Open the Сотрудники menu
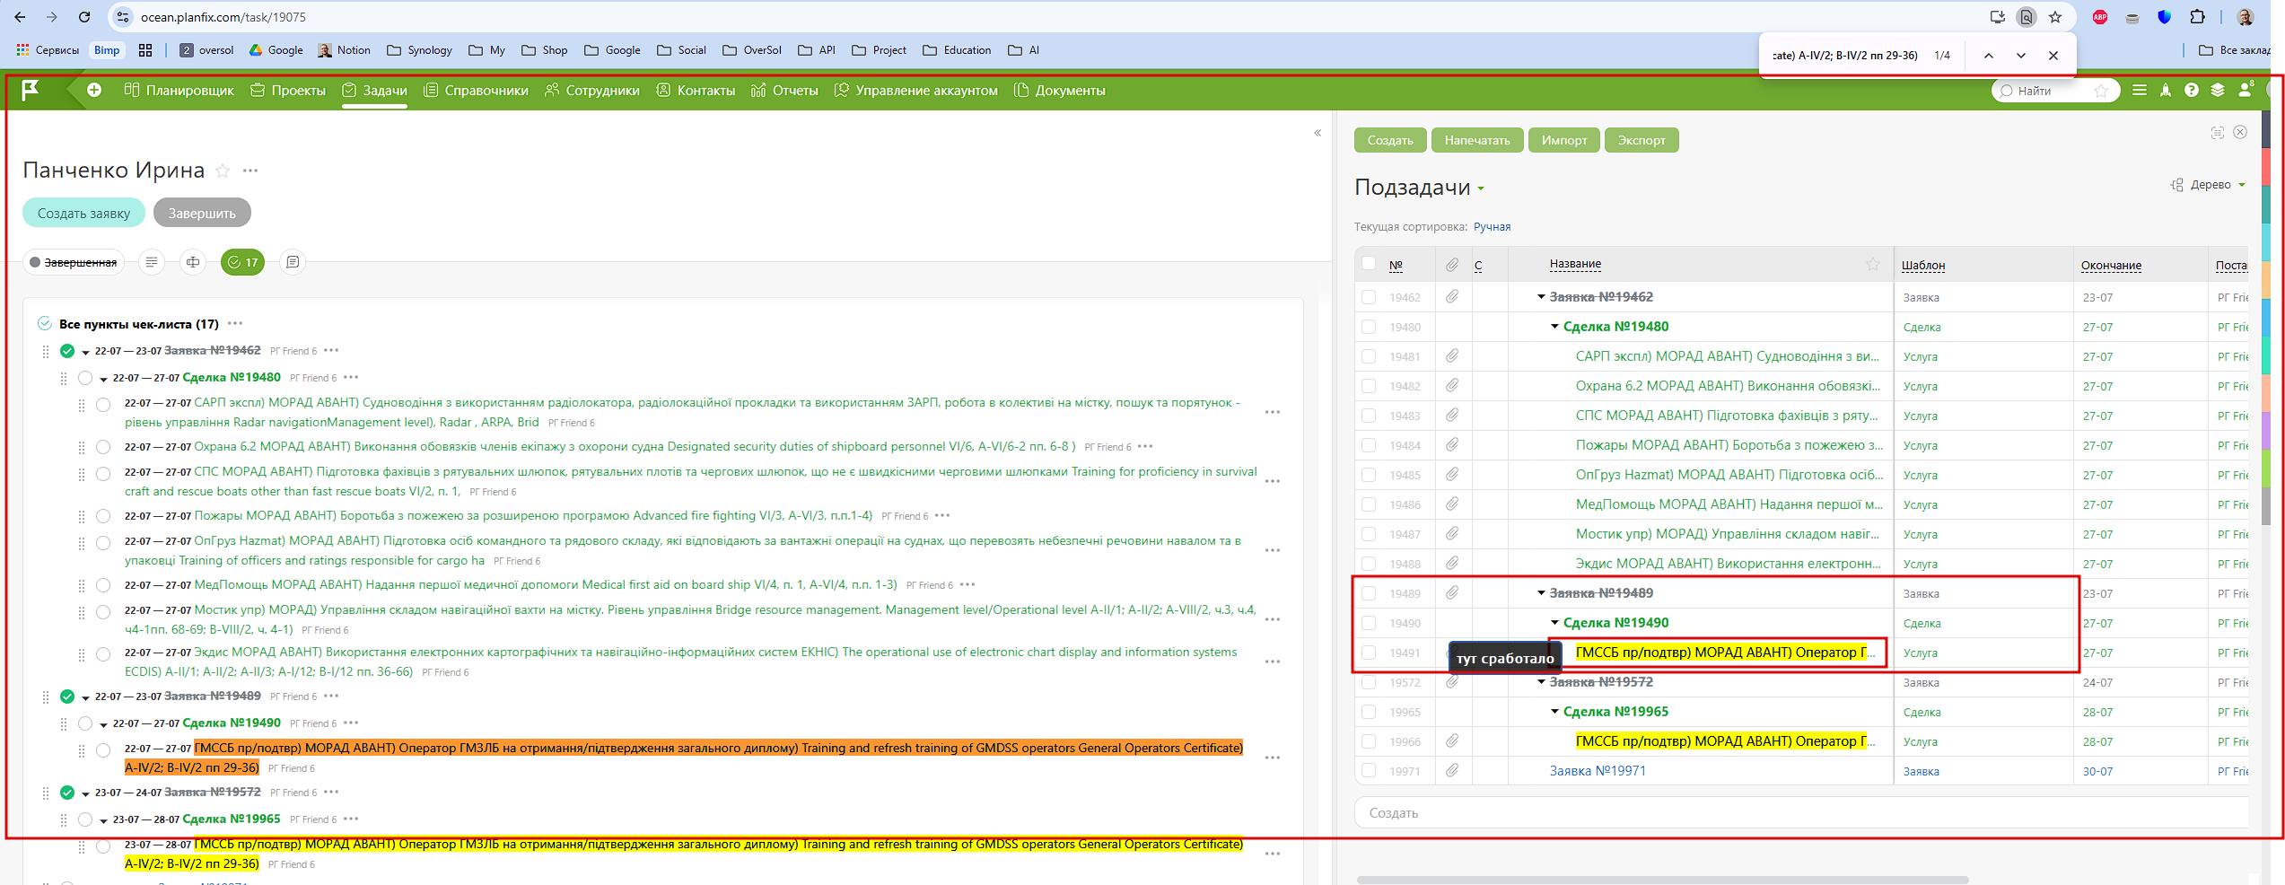The image size is (2285, 885). click(x=592, y=90)
